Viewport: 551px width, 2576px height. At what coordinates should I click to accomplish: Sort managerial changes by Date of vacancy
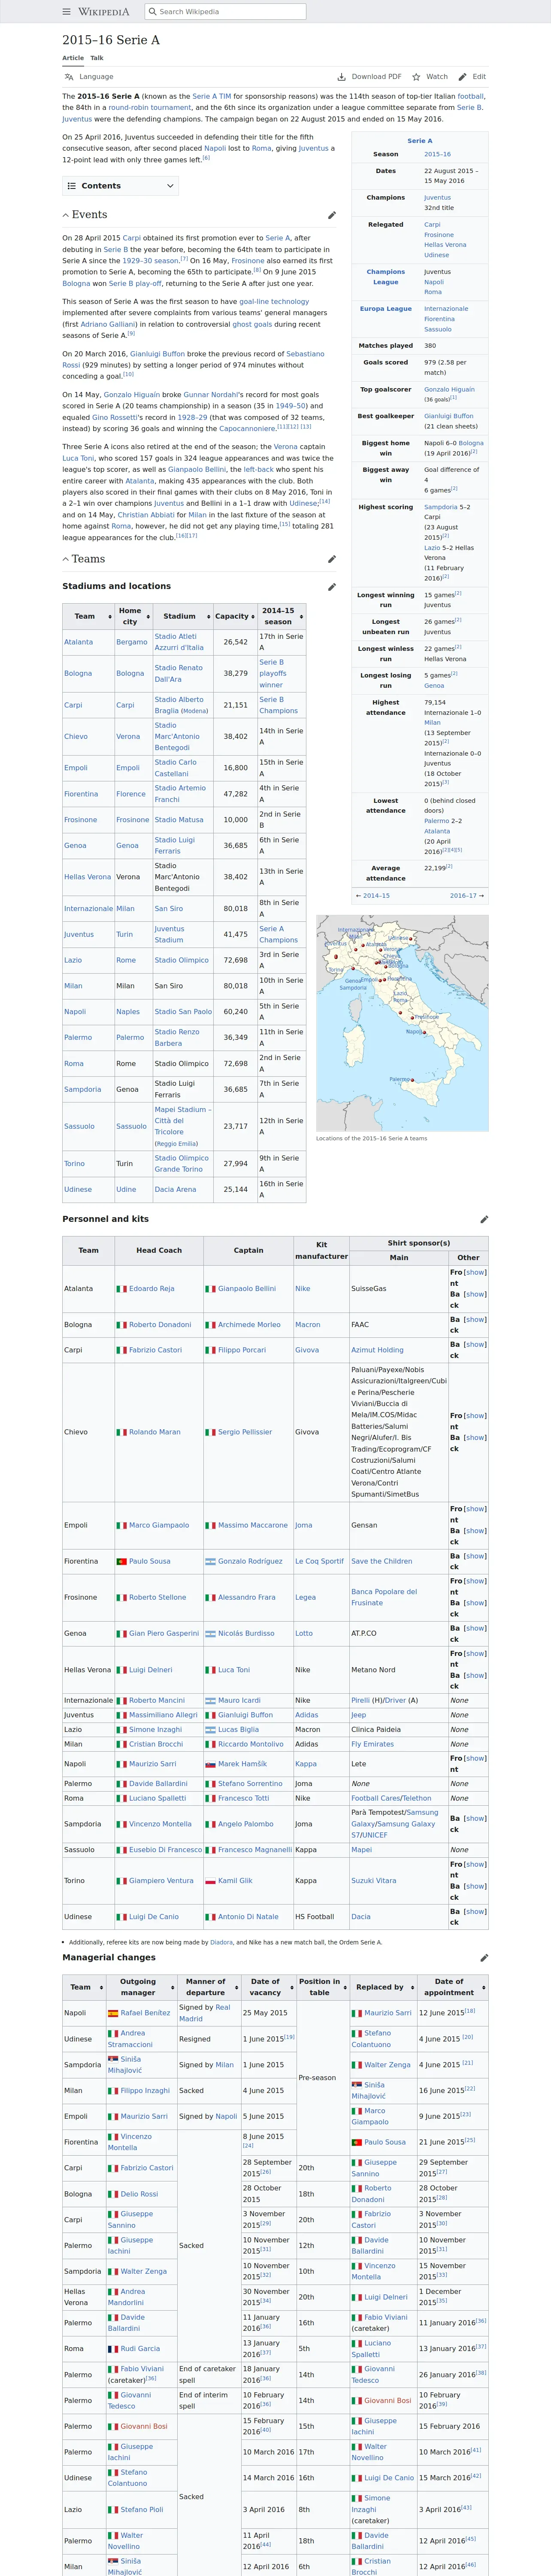[292, 1987]
